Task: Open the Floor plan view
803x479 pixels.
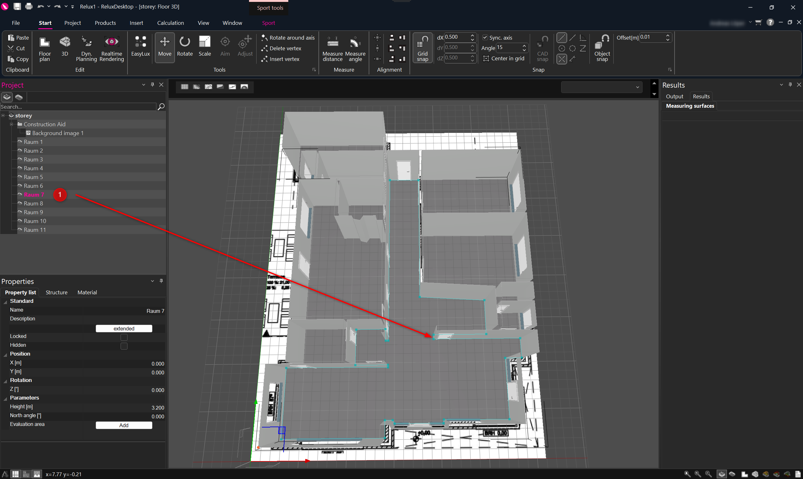Action: 45,48
